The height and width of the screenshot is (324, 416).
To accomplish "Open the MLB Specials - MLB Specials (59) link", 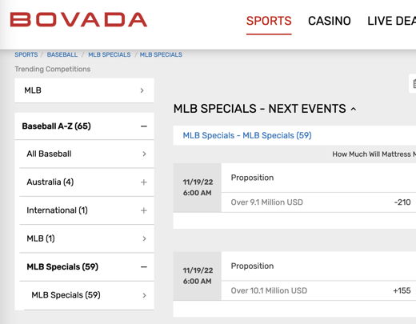I will pos(247,135).
